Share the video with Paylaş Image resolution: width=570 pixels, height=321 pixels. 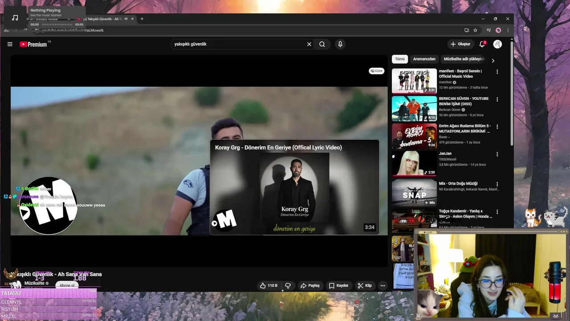(x=310, y=285)
